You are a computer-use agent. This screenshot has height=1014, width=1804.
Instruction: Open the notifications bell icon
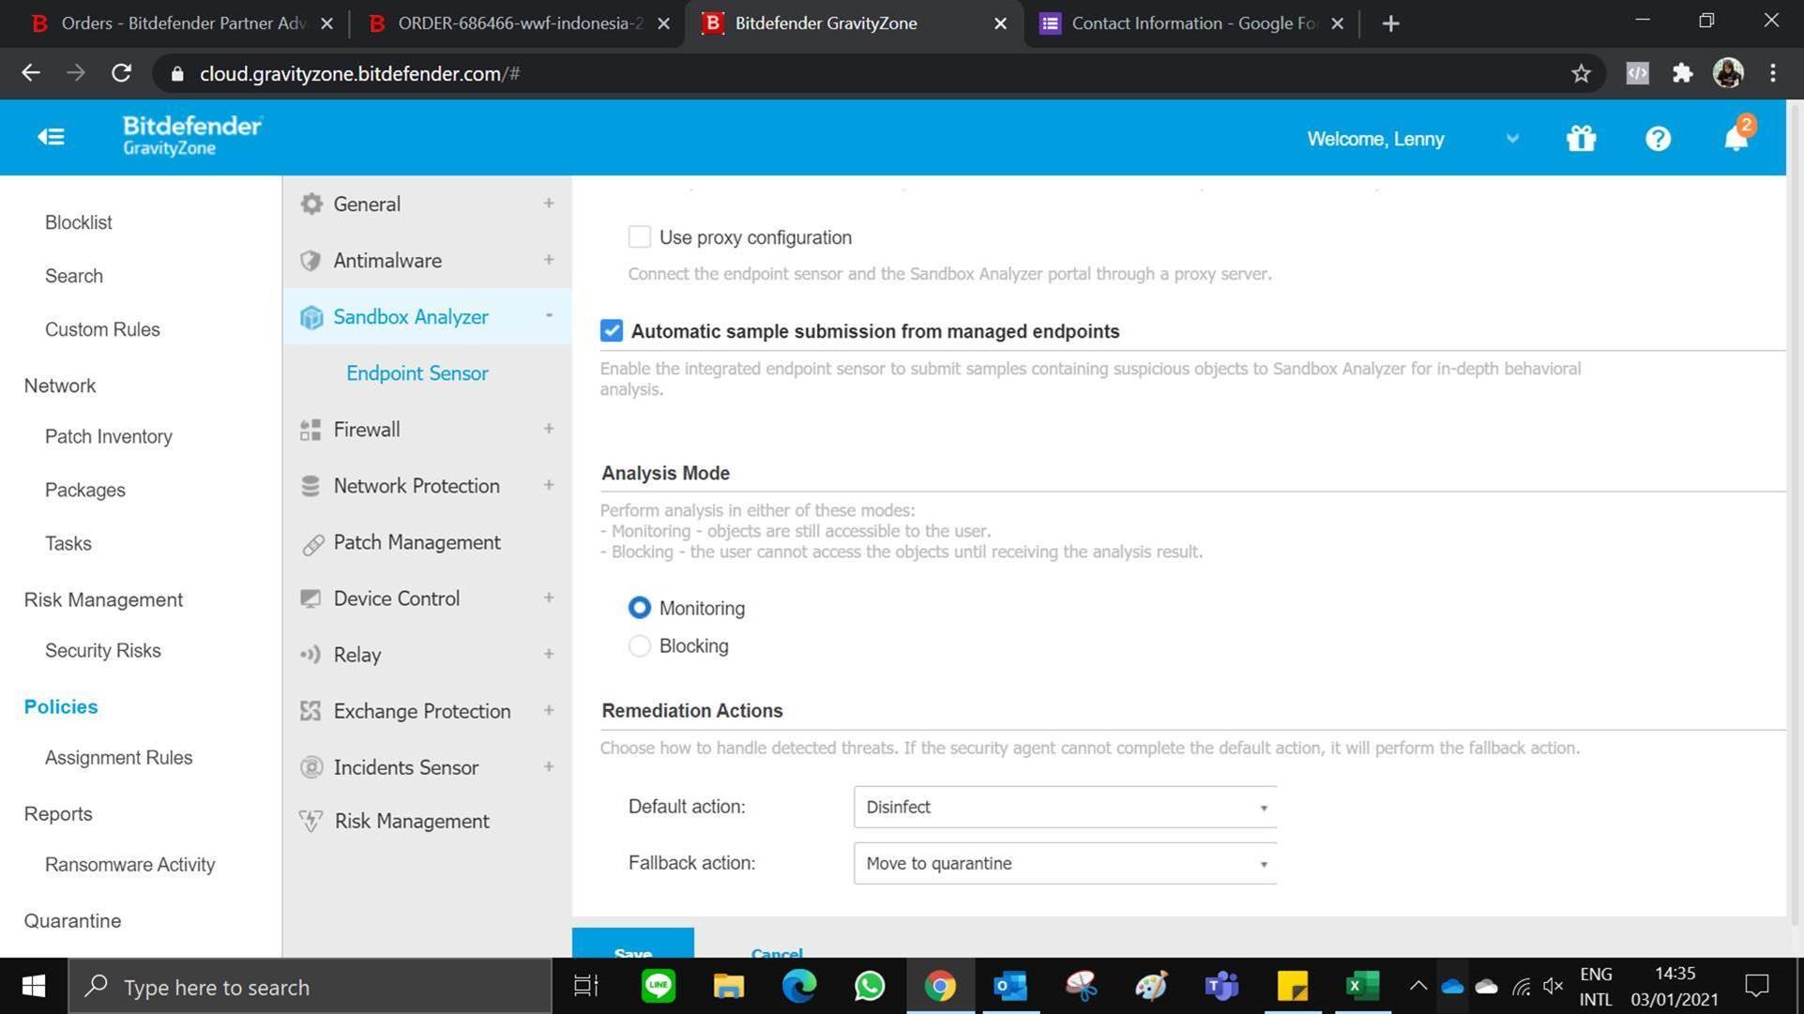click(1736, 139)
